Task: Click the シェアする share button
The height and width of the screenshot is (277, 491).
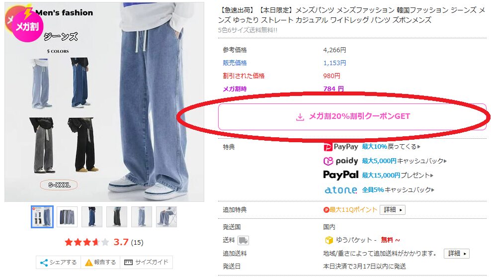Action: [x=59, y=262]
